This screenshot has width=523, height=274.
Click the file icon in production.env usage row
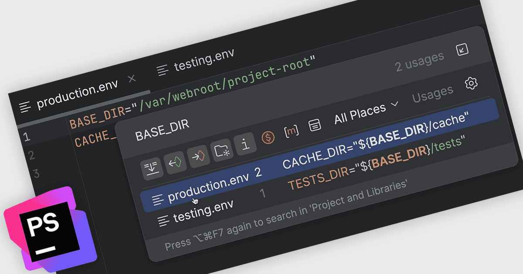[x=158, y=200]
